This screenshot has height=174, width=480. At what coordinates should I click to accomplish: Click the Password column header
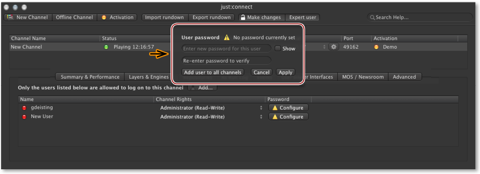click(x=288, y=99)
